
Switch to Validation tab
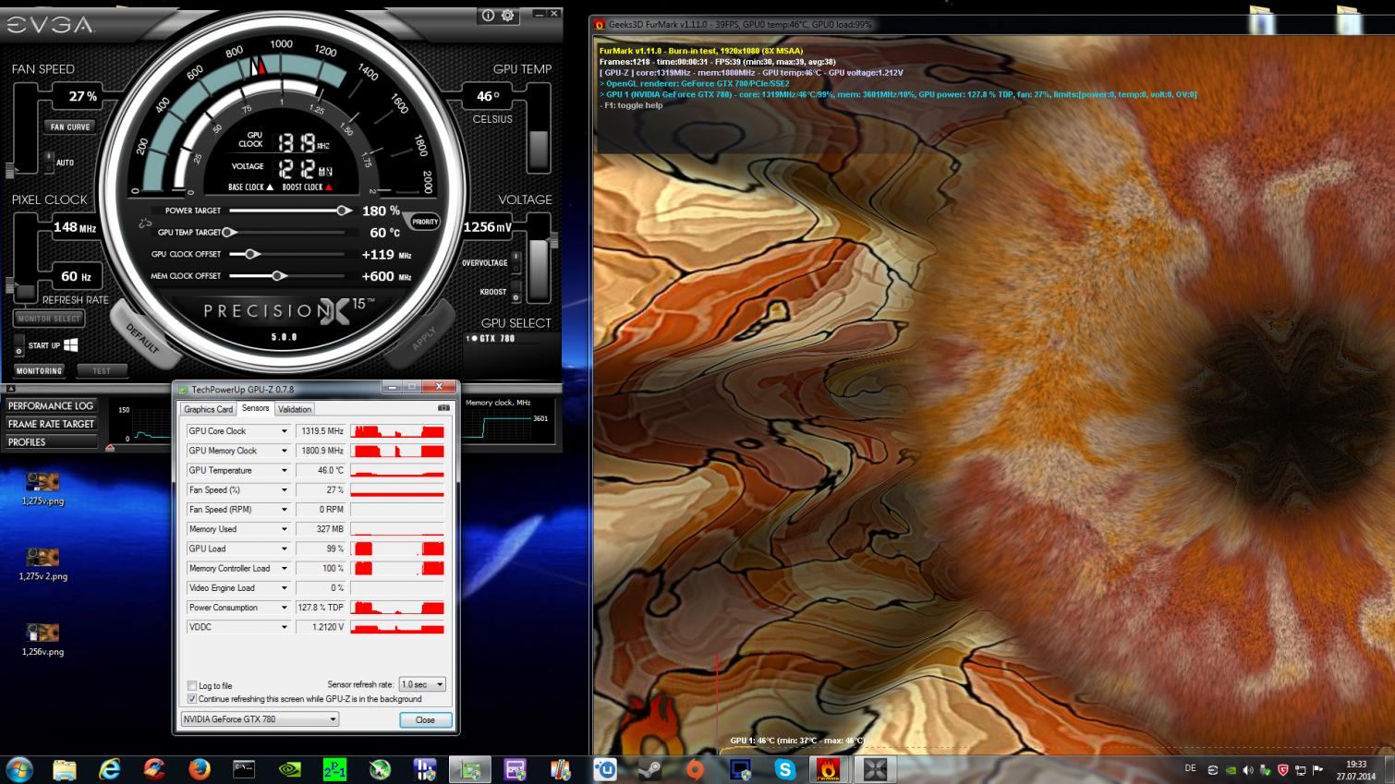[x=295, y=409]
